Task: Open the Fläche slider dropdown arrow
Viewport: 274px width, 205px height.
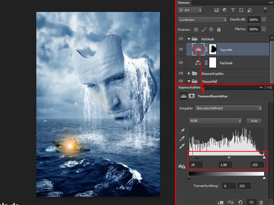Action: click(264, 29)
